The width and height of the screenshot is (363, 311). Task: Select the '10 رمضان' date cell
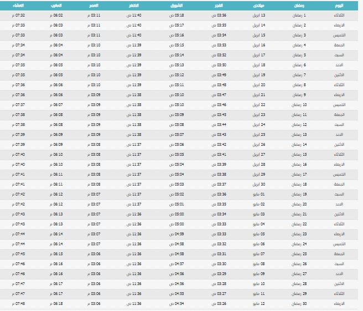299,105
